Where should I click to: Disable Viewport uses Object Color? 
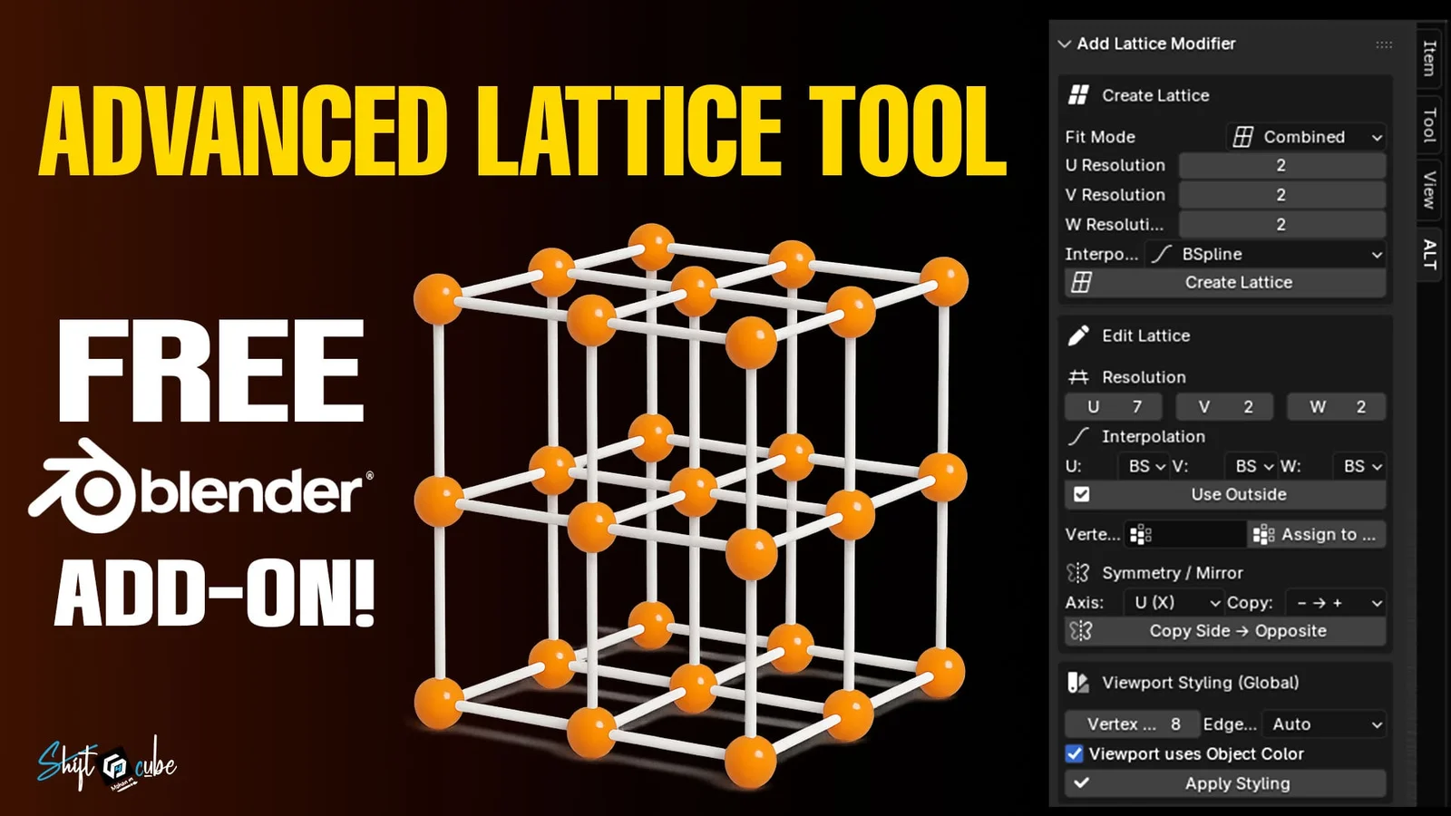[x=1075, y=753]
